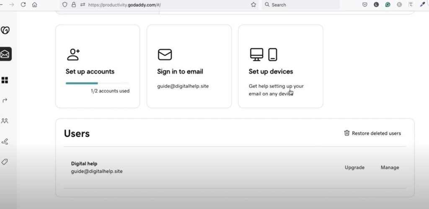Bookmark this page with the star icon

(253, 5)
